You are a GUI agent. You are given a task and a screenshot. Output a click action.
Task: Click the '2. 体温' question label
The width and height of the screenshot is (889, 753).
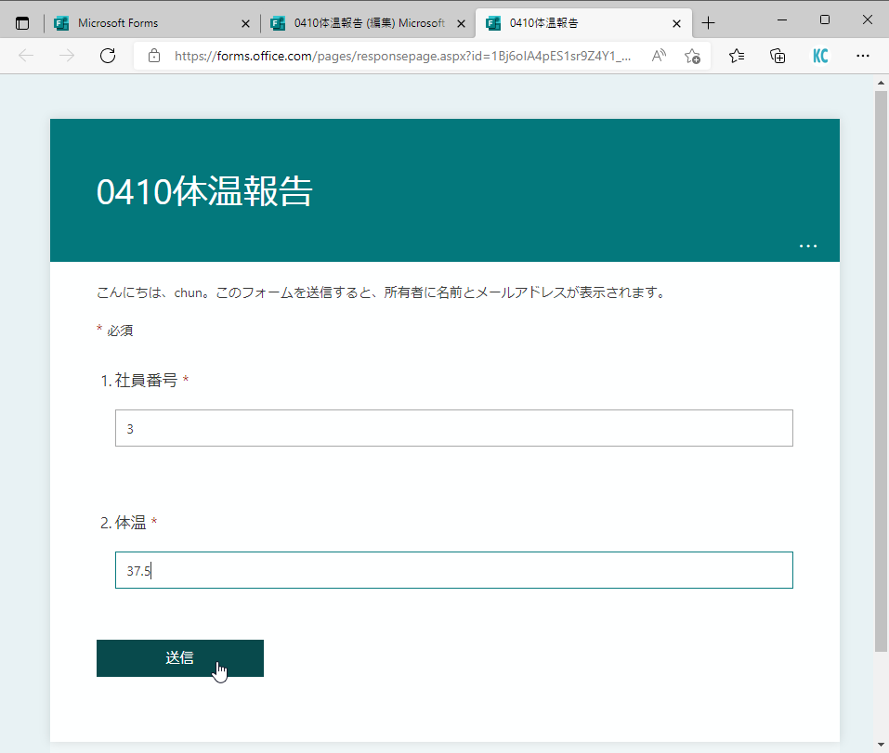click(128, 523)
